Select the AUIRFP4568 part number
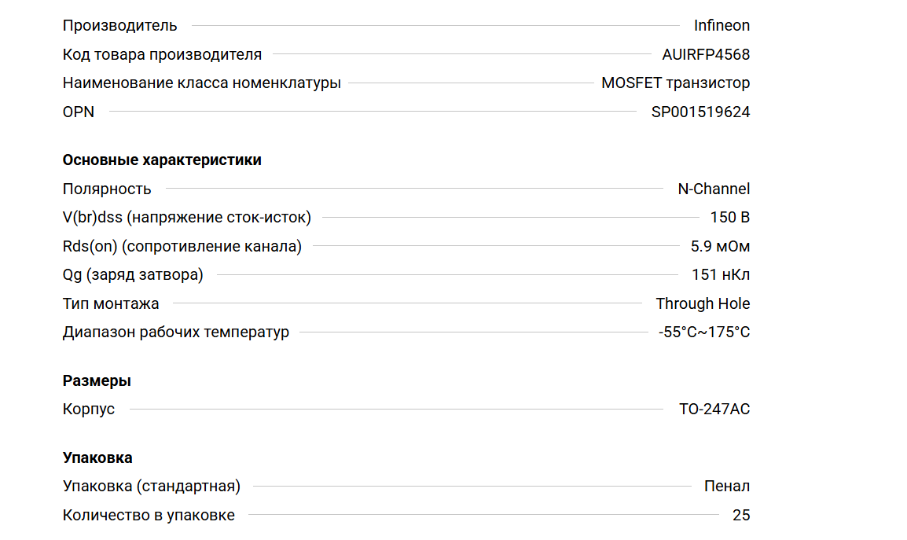 tap(706, 54)
